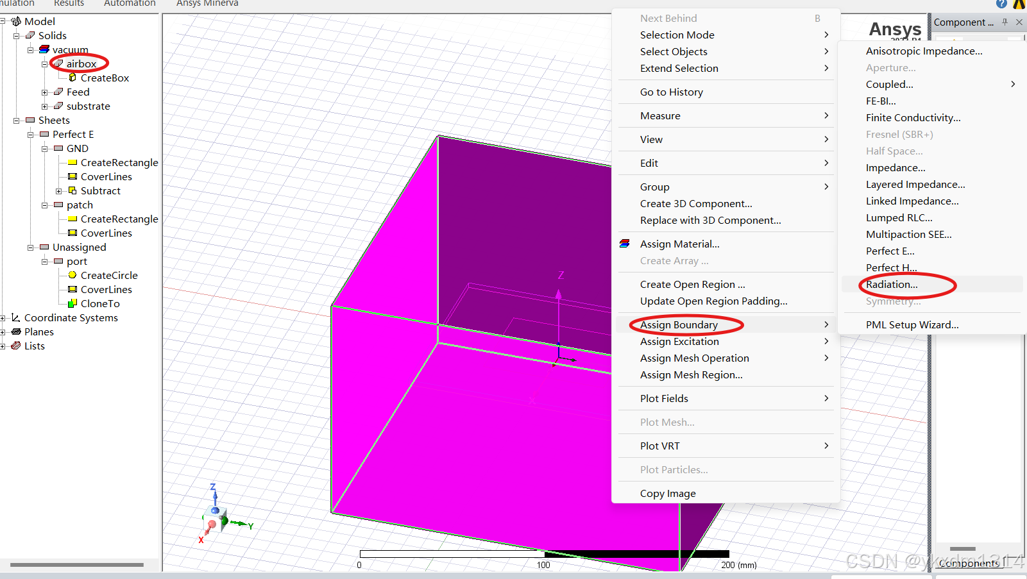Click the CreateCircle operation icon
The image size is (1027, 579).
[x=72, y=275]
